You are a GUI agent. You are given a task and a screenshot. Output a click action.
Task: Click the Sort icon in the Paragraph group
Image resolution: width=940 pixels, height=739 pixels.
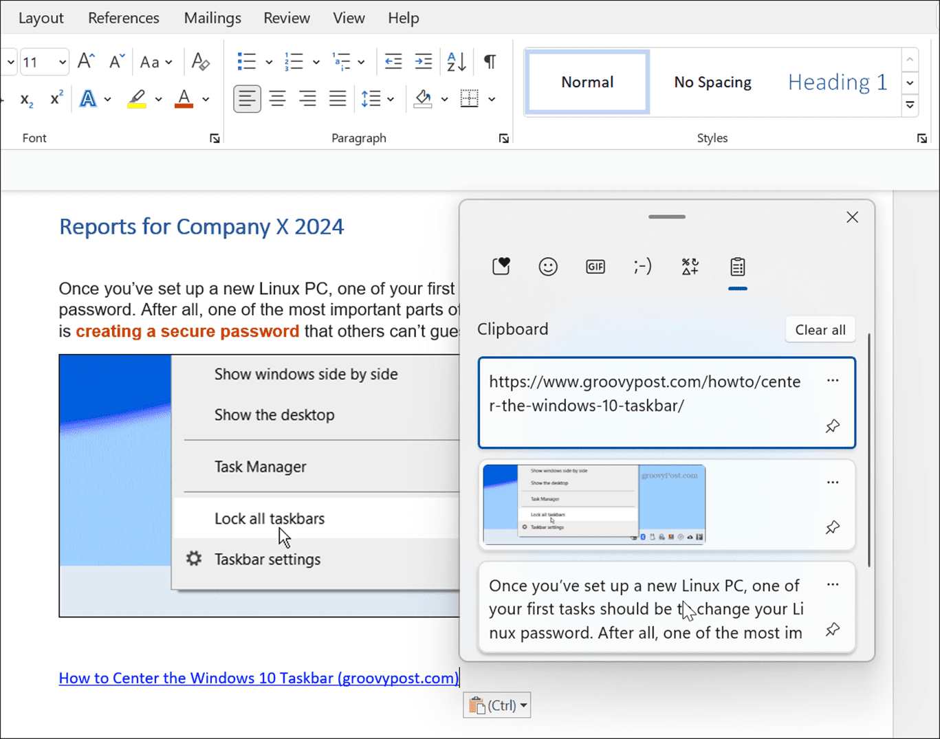(454, 61)
